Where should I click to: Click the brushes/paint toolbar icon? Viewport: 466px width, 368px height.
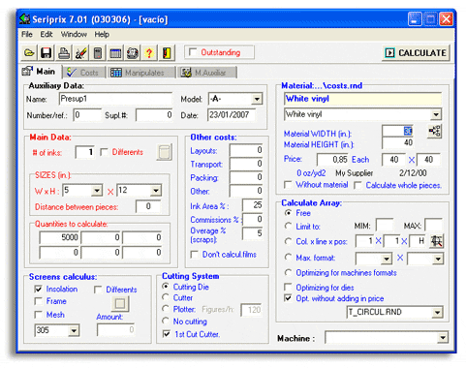80,52
